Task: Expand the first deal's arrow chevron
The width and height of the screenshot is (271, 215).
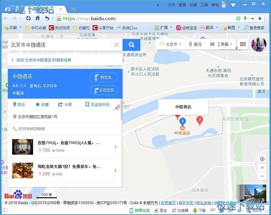Action: tap(115, 147)
